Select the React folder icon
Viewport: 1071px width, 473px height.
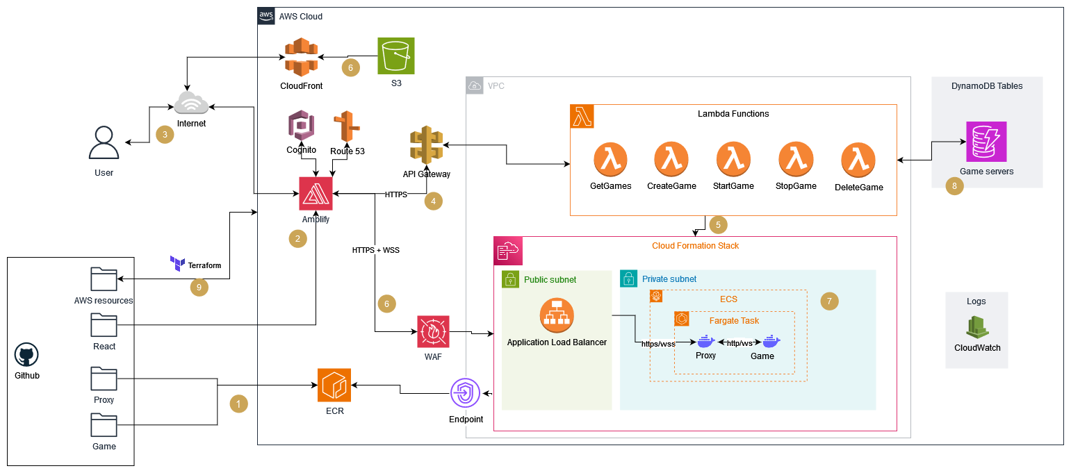click(104, 325)
